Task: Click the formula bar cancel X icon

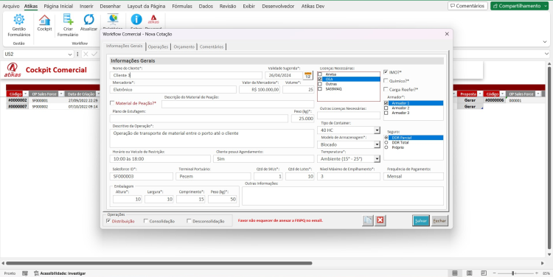Action: click(86, 55)
